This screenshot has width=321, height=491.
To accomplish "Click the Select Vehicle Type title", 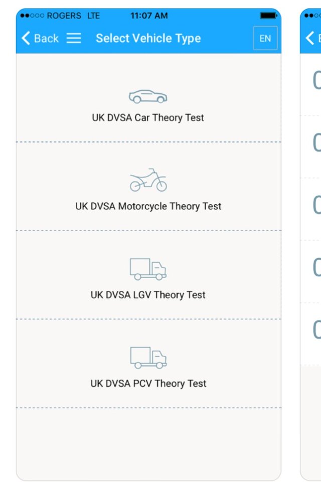I will click(x=148, y=38).
